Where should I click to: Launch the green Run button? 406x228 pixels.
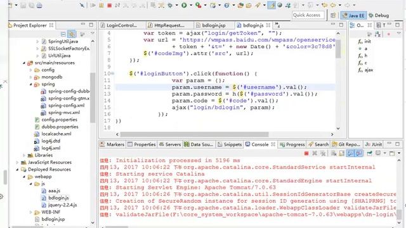(184, 5)
